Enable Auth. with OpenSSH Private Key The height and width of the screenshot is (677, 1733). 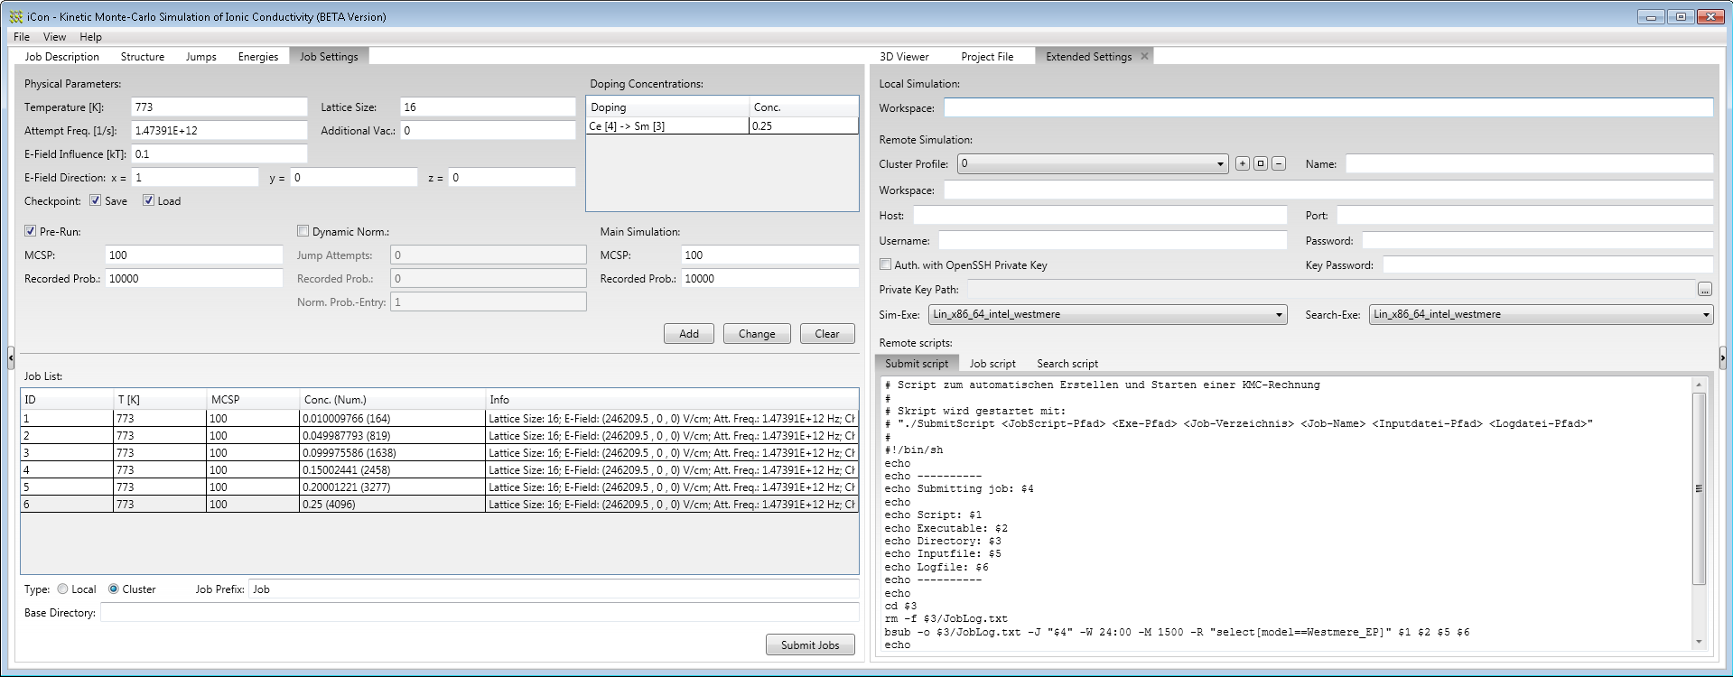[x=885, y=264]
